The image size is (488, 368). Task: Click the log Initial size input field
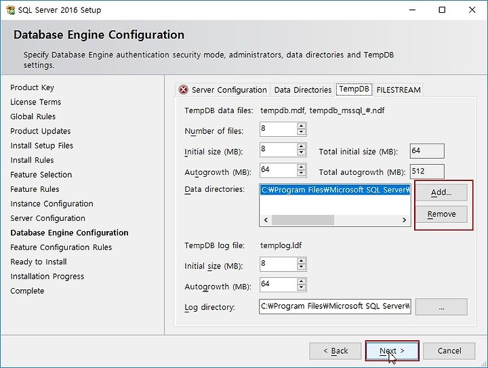(279, 264)
